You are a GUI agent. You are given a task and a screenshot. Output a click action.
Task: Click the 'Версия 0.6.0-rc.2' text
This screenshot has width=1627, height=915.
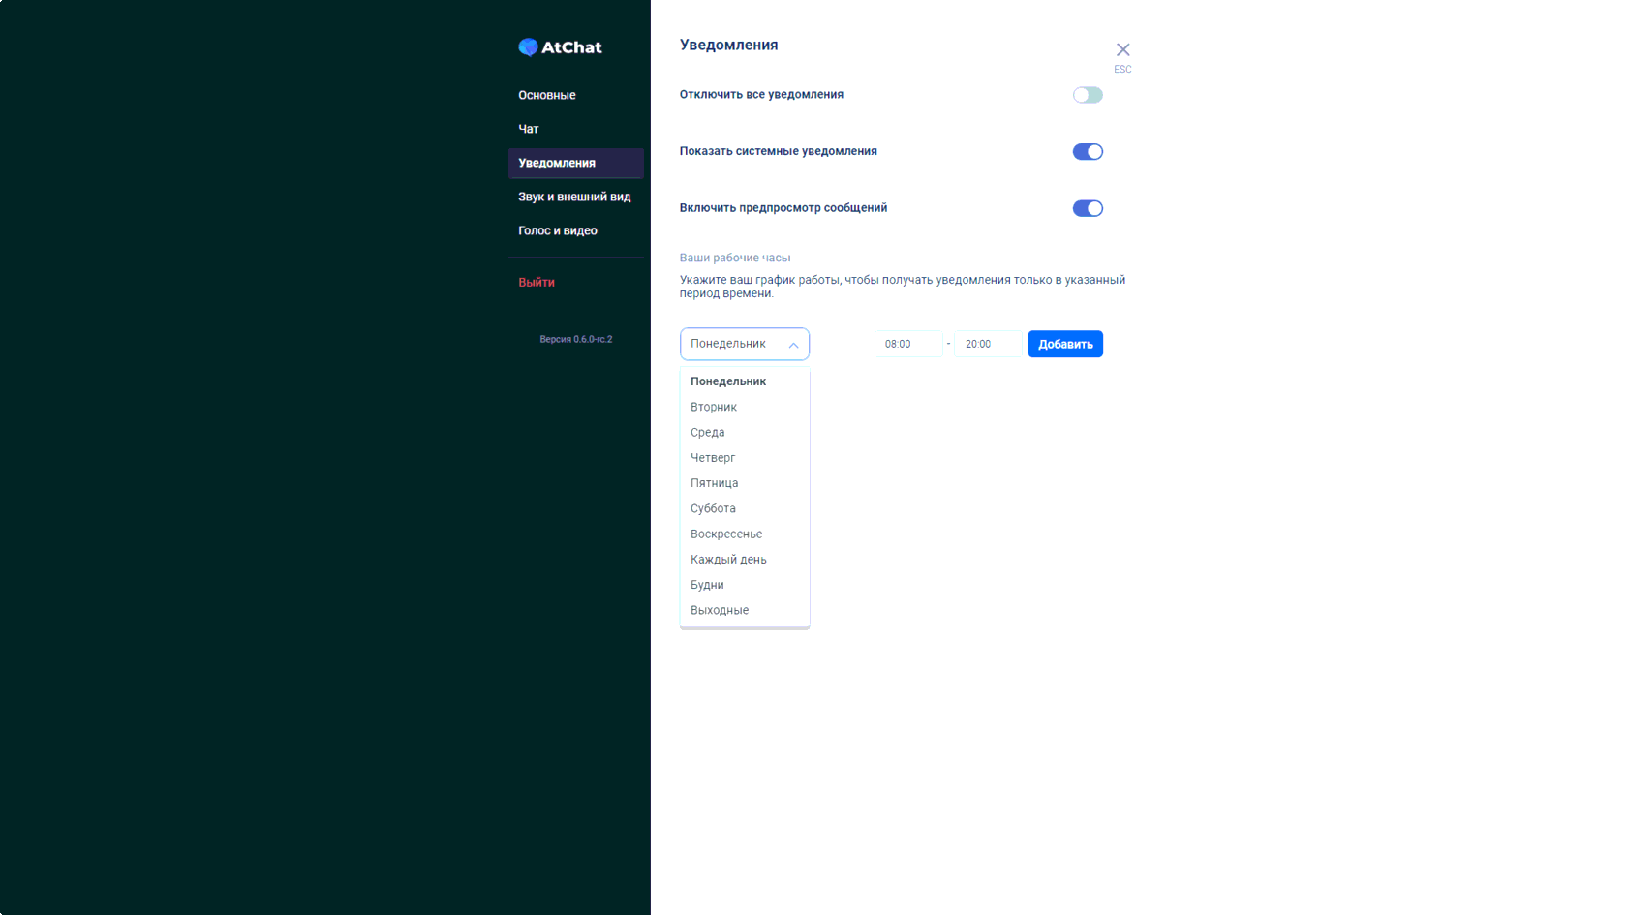[576, 340]
